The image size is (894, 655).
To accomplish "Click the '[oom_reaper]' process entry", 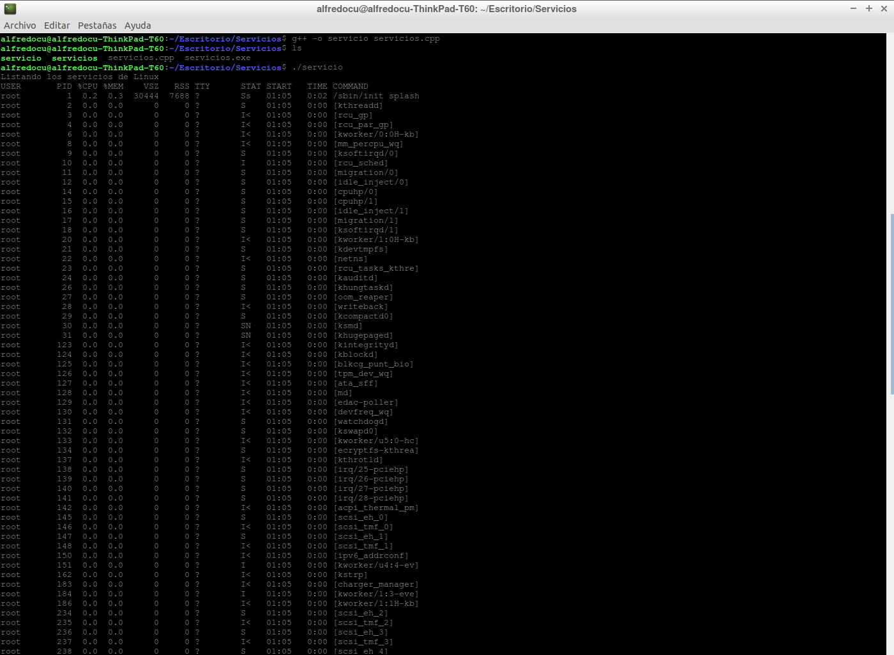I will 363,297.
